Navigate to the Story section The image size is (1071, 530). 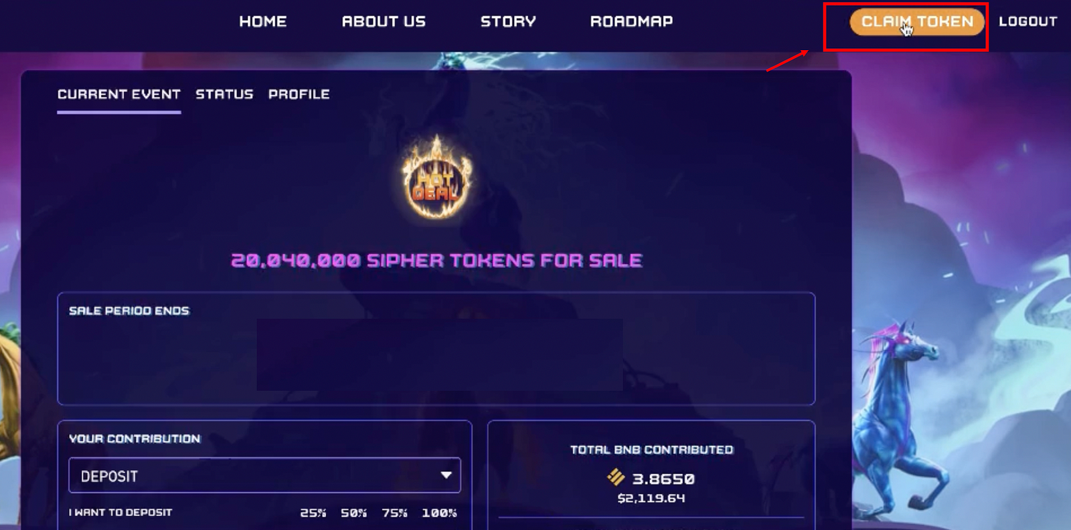(508, 21)
